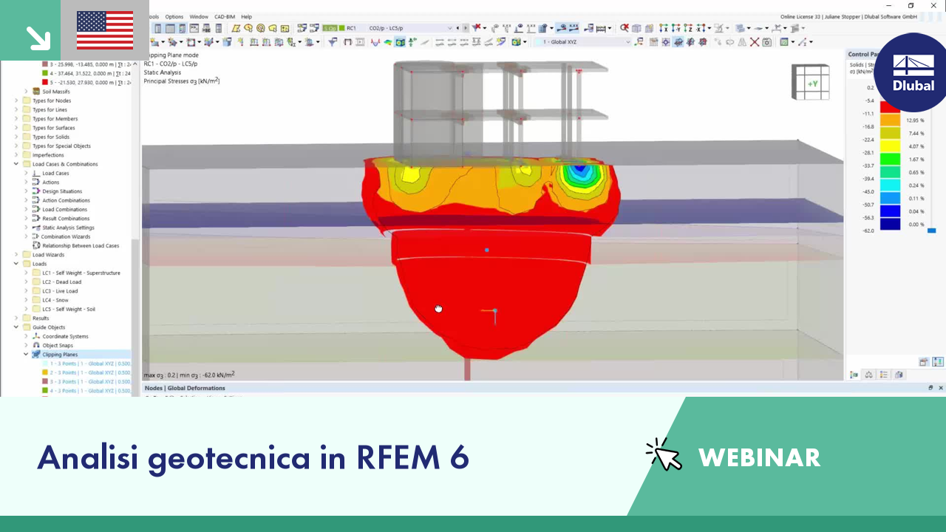The height and width of the screenshot is (532, 946).
Task: Expand the Types for Members folder
Action: click(16, 119)
